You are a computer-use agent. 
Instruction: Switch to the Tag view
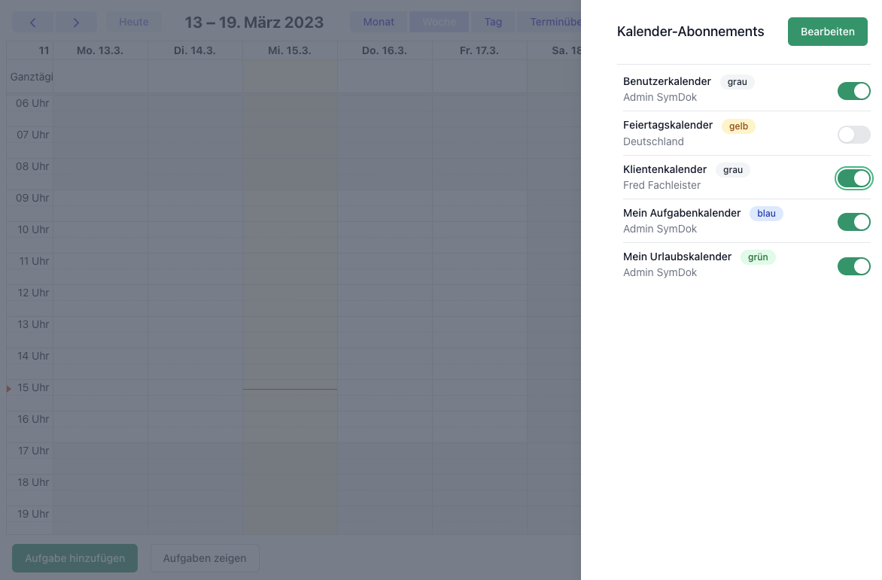point(494,22)
